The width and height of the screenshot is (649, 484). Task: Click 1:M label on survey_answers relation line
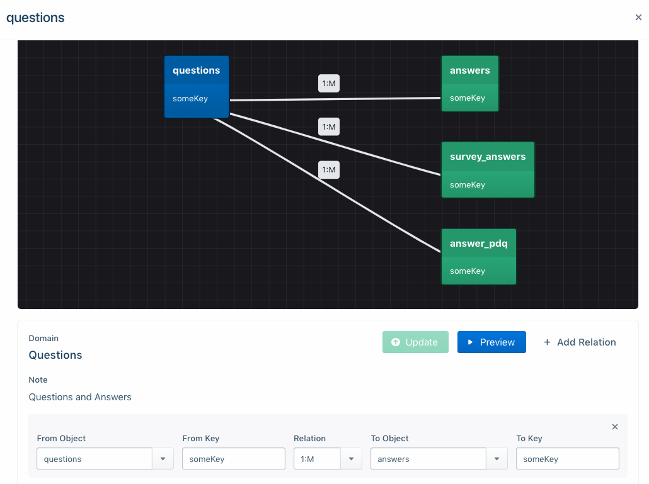click(x=329, y=127)
